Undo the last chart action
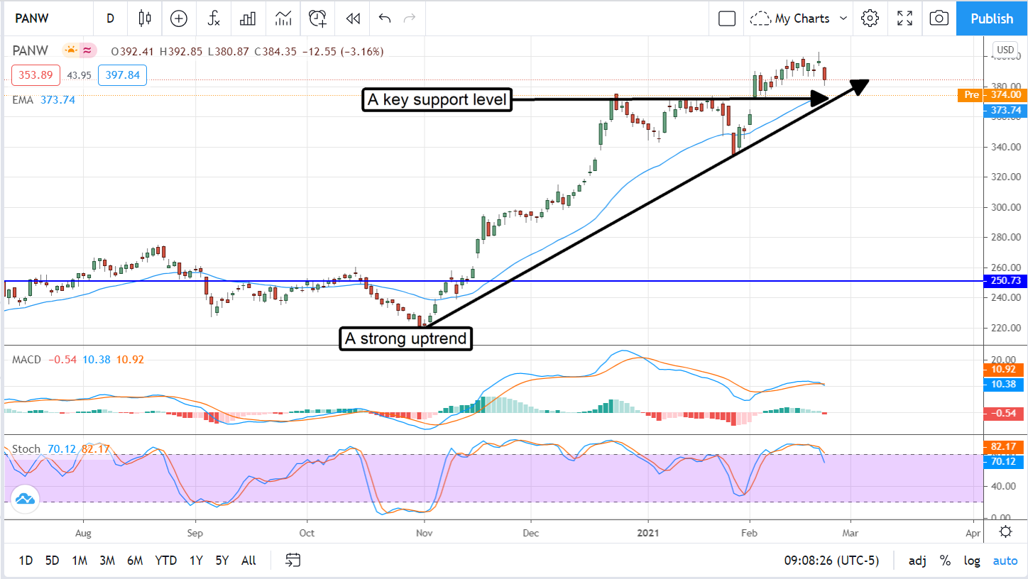 (385, 18)
